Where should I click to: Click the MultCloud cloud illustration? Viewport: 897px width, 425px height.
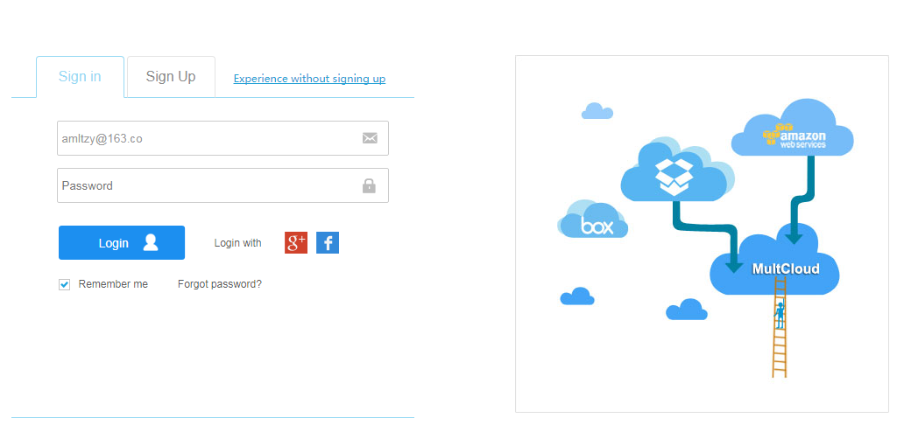tap(774, 260)
